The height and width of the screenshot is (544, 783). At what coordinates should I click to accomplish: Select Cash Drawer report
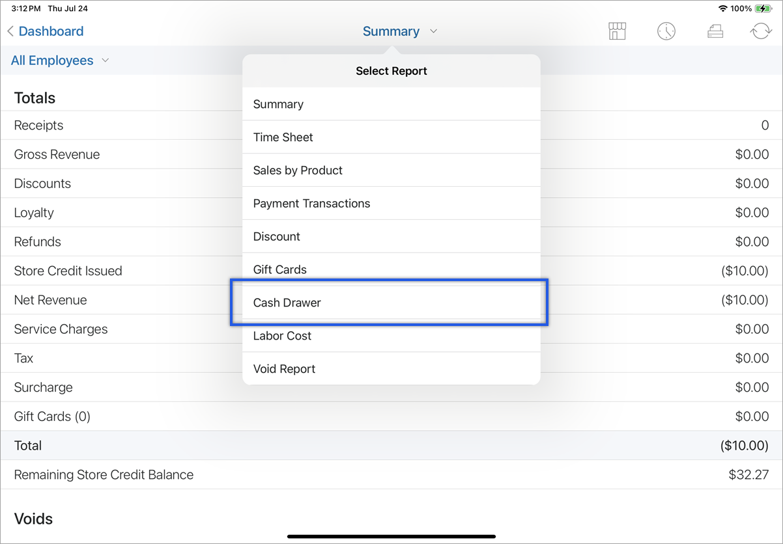click(391, 303)
